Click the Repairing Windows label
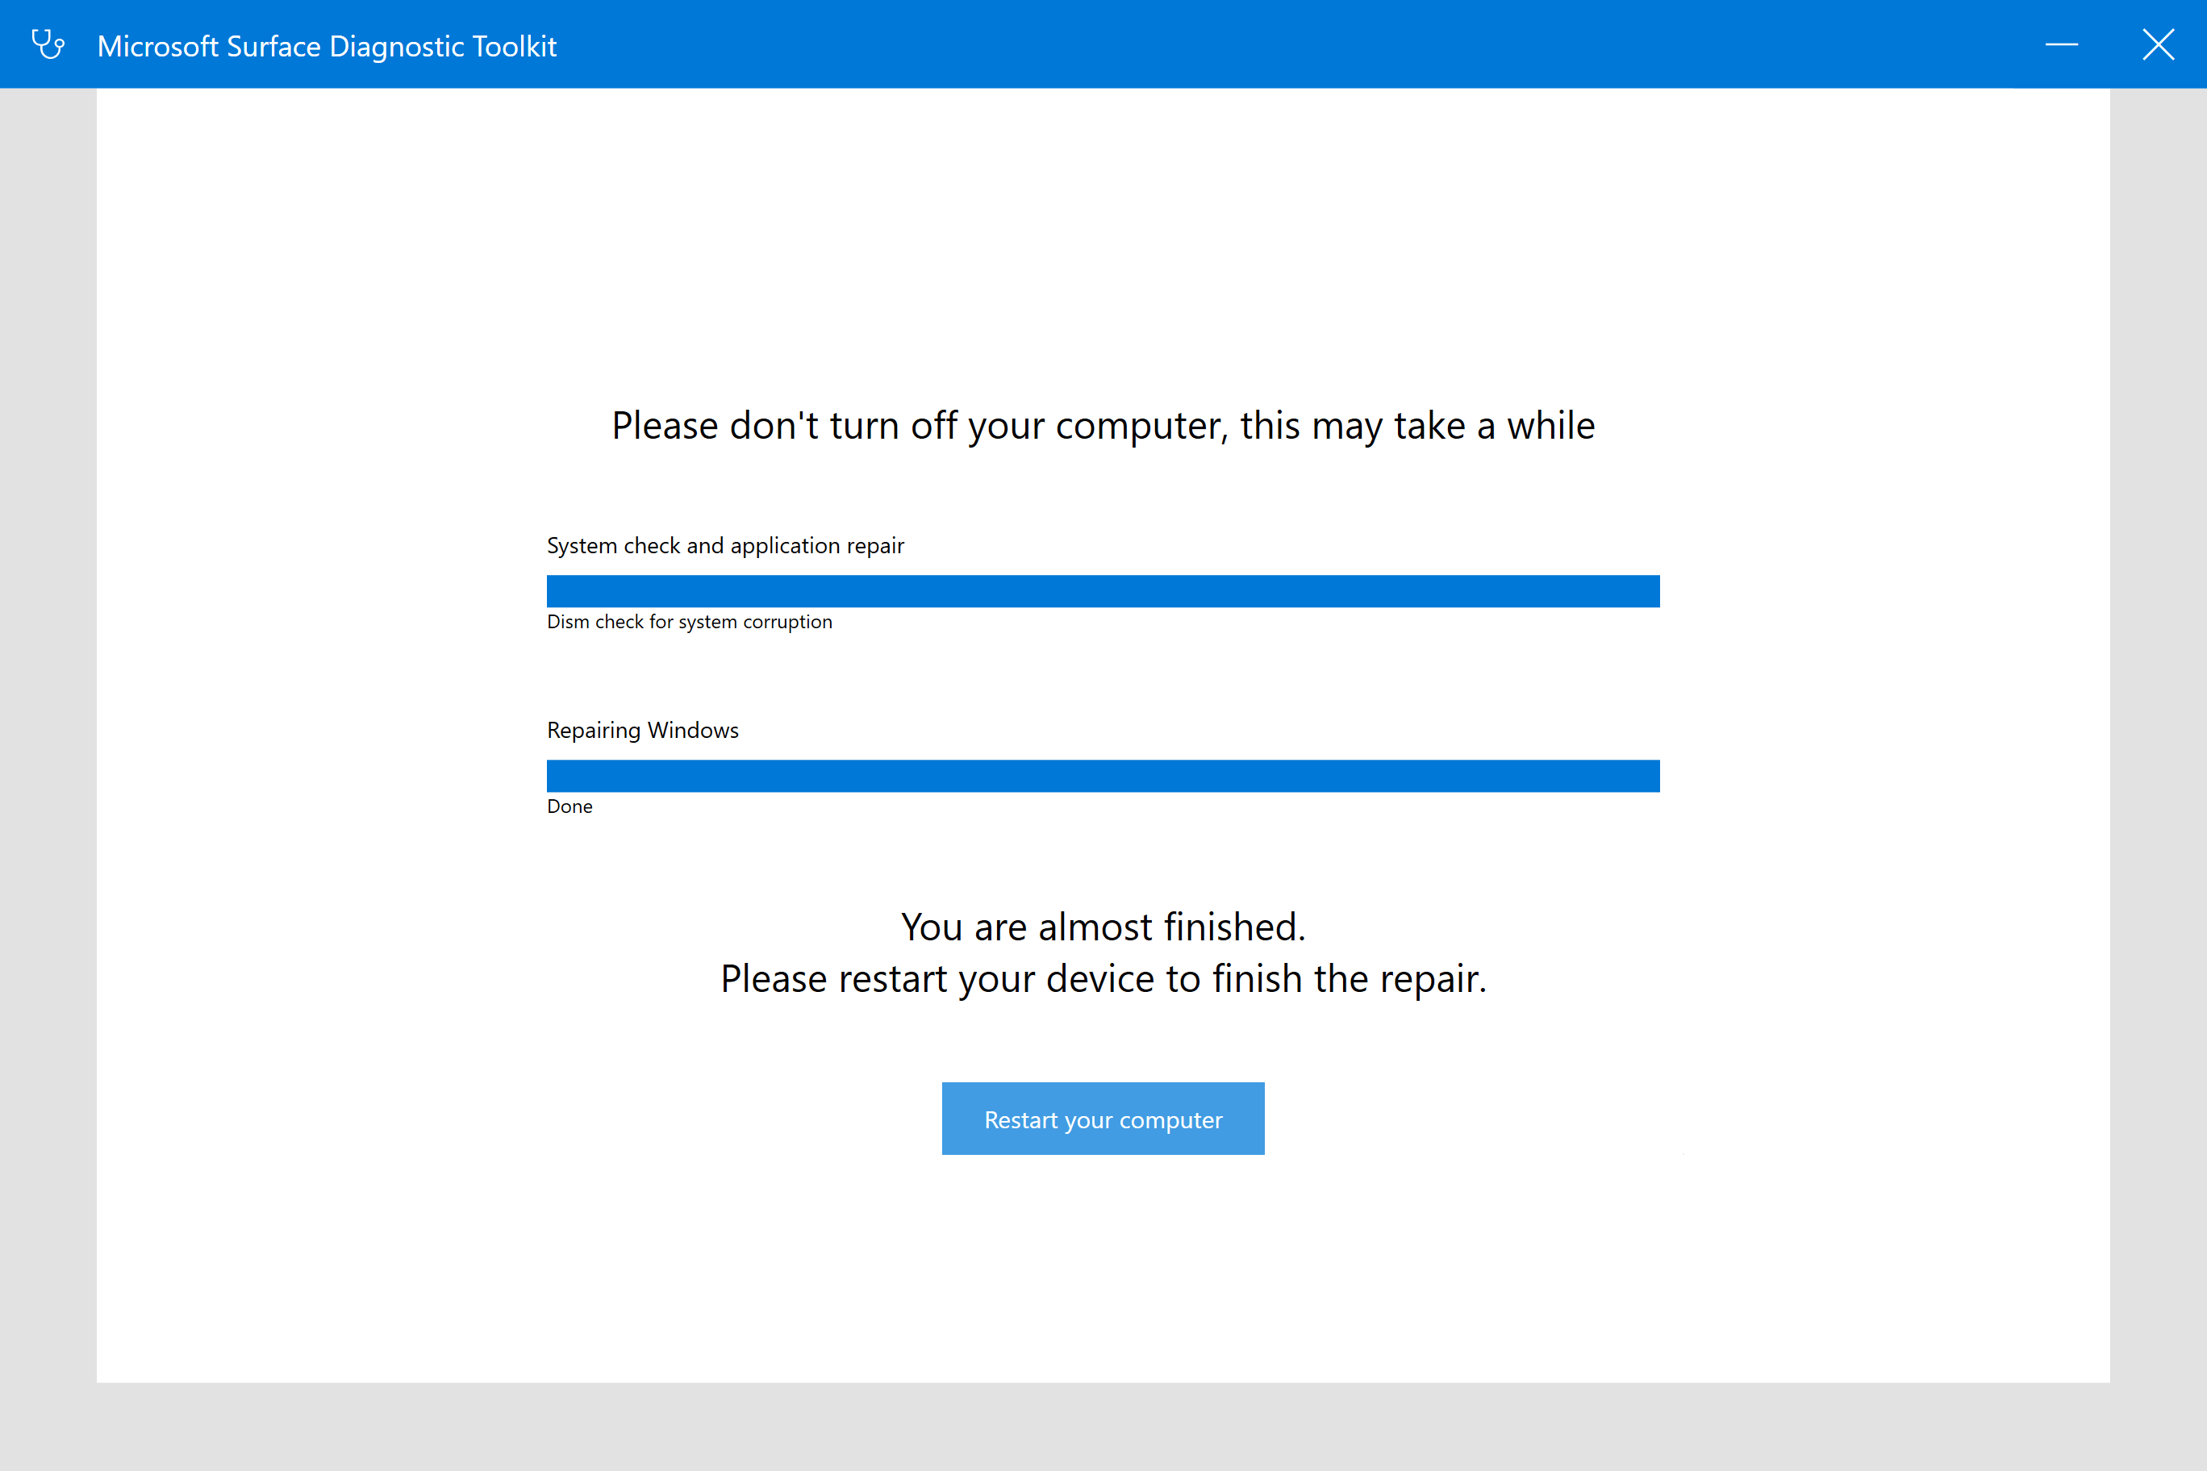Screen dimensions: 2207x1471 [x=643, y=730]
